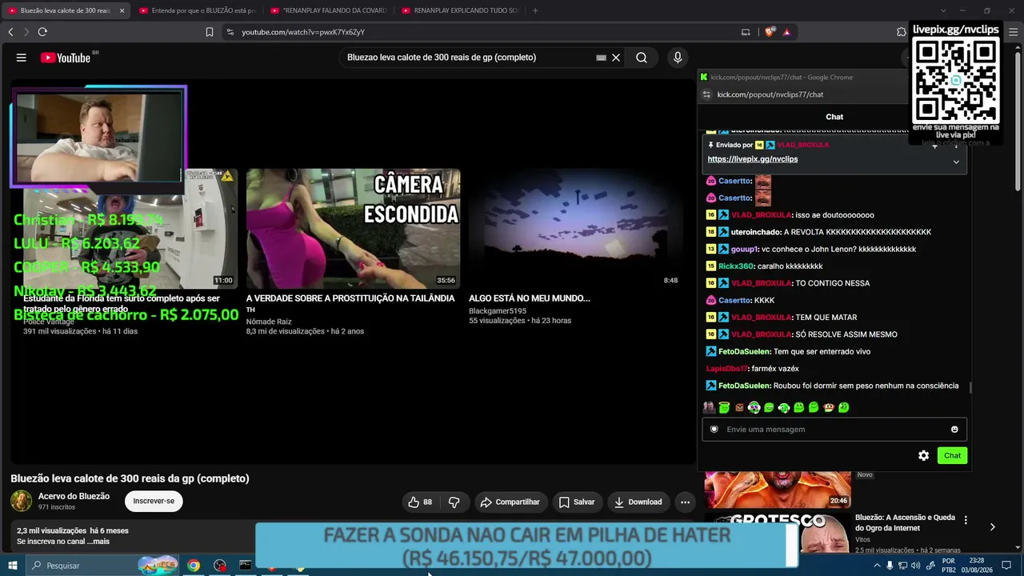Open the Windows Start menu
Image resolution: width=1024 pixels, height=576 pixels.
(x=13, y=566)
